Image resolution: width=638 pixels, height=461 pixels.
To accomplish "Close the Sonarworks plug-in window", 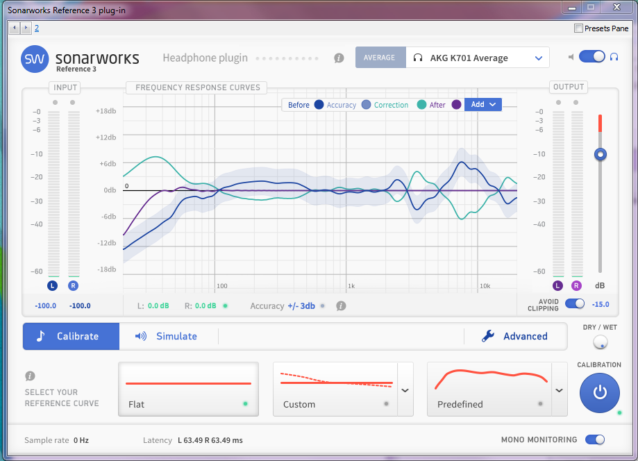I will (x=617, y=8).
